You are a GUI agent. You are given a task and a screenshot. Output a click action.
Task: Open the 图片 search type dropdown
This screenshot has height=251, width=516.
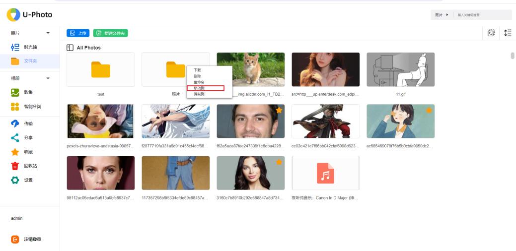[x=442, y=15]
